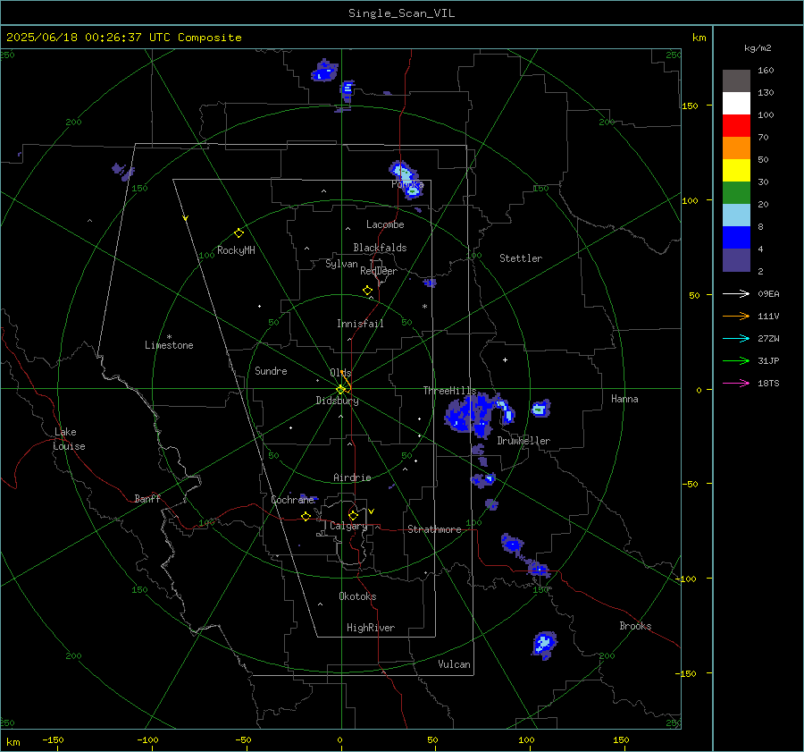The width and height of the screenshot is (804, 752).
Task: Click the Sylvan label
Action: coord(341,264)
